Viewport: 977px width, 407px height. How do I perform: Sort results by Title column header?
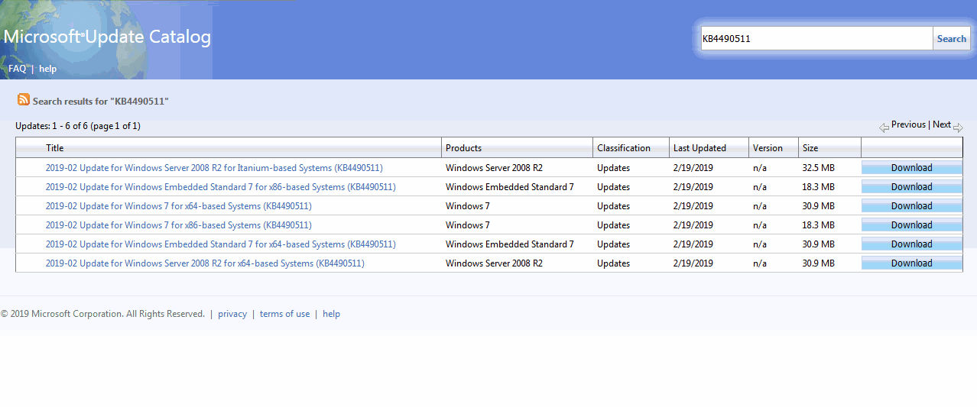point(55,148)
